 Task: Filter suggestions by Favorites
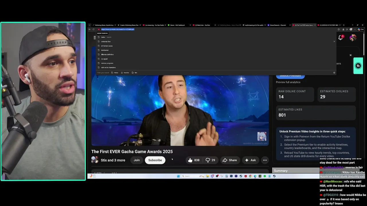(125, 73)
